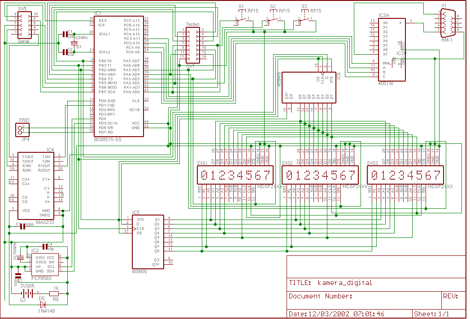Click the G1 battery symbol
The width and height of the screenshot is (470, 319).
[x=28, y=293]
